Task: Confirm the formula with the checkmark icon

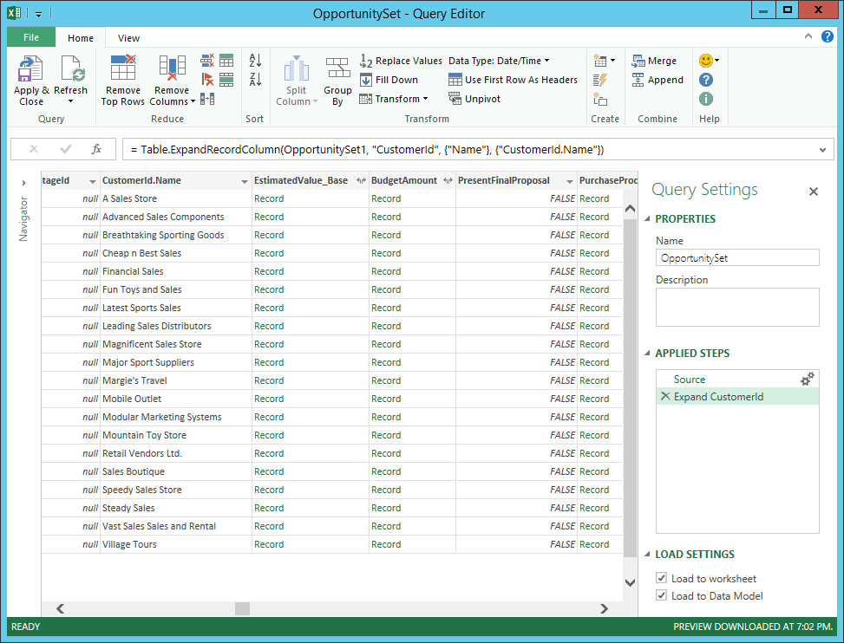Action: pos(66,149)
